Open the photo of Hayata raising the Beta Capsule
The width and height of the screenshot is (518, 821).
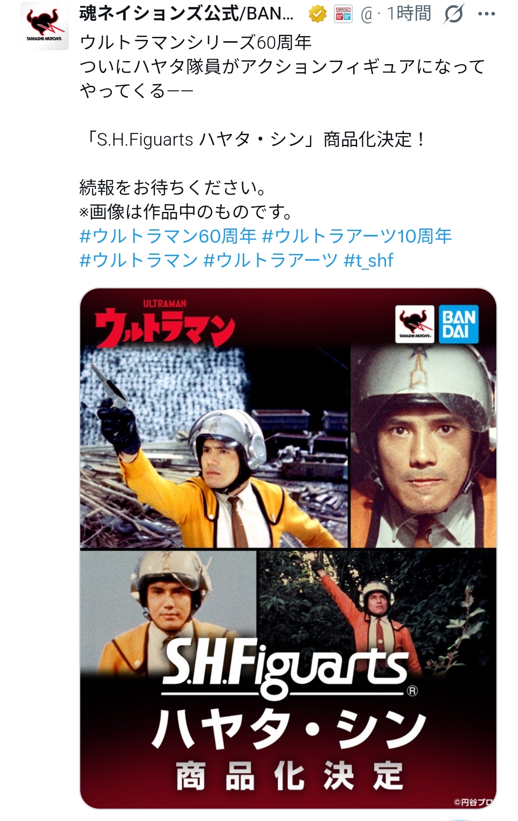point(214,446)
